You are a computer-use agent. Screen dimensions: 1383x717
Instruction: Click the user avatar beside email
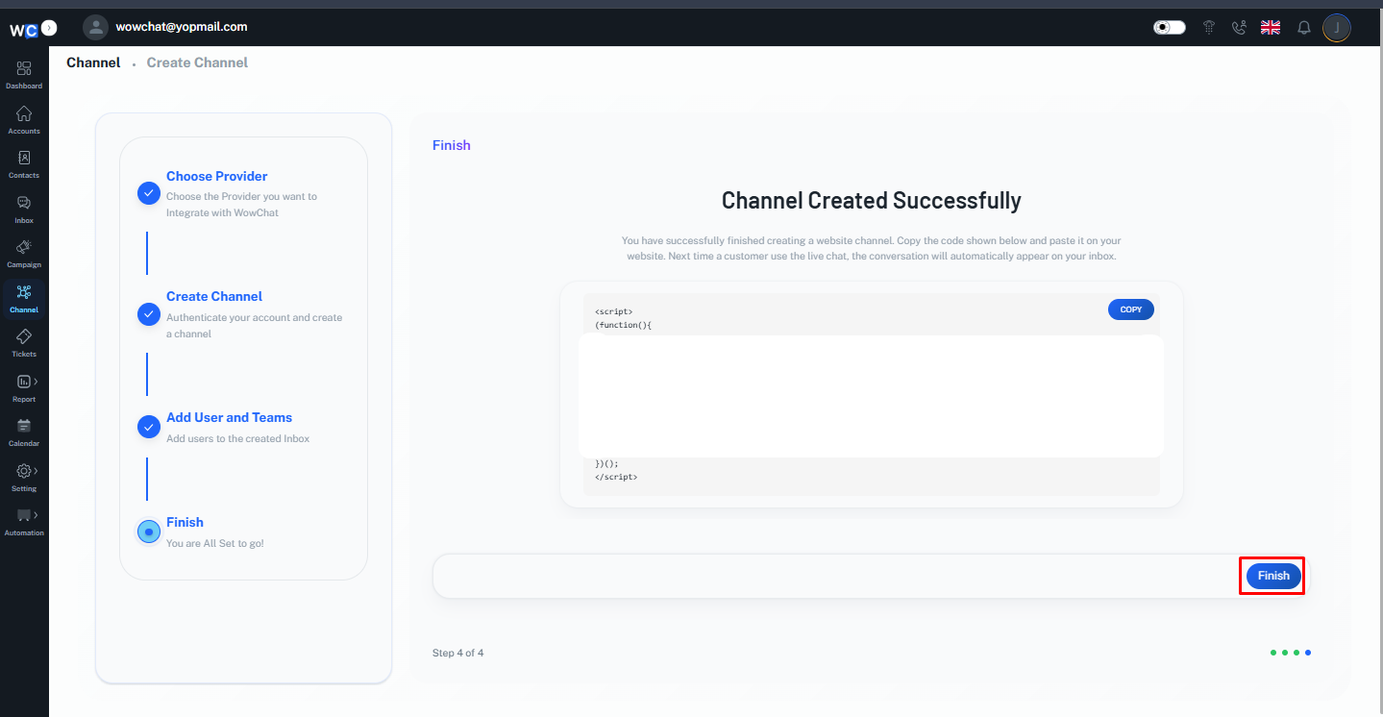[95, 28]
